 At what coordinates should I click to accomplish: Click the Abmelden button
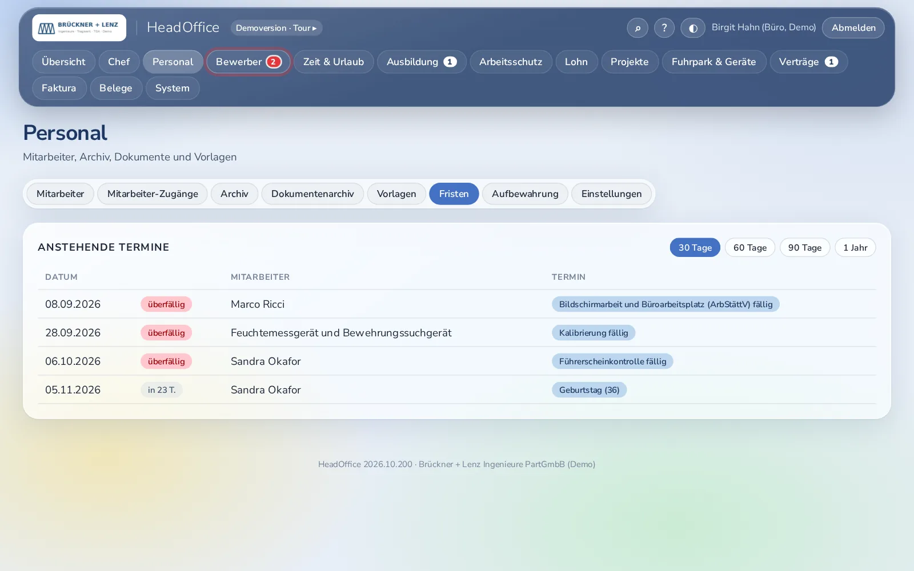click(x=853, y=28)
